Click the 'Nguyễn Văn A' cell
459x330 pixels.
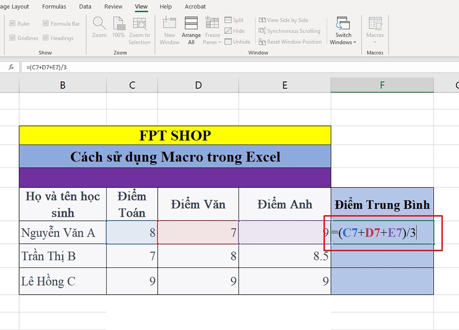[63, 232]
